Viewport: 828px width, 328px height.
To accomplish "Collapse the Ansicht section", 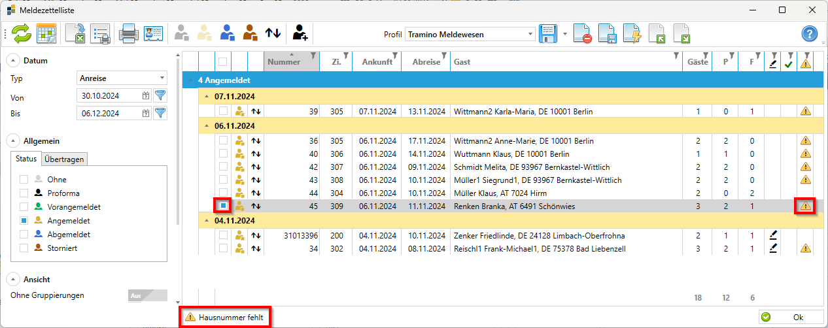I will tap(13, 279).
